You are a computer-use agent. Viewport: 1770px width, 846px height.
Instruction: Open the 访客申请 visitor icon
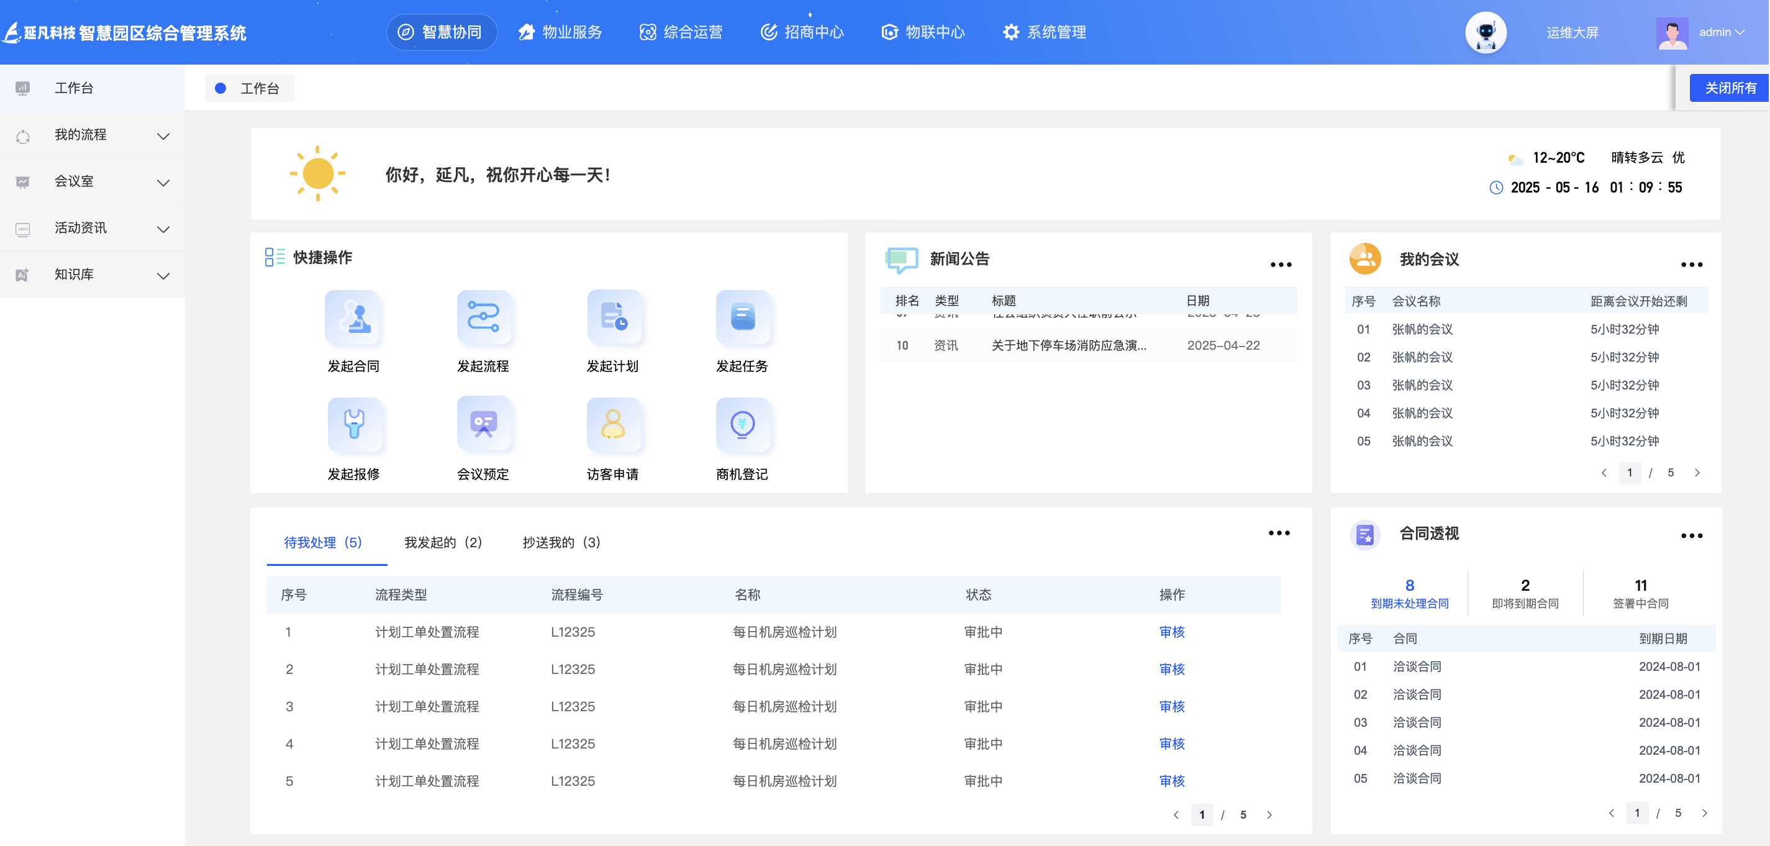613,425
